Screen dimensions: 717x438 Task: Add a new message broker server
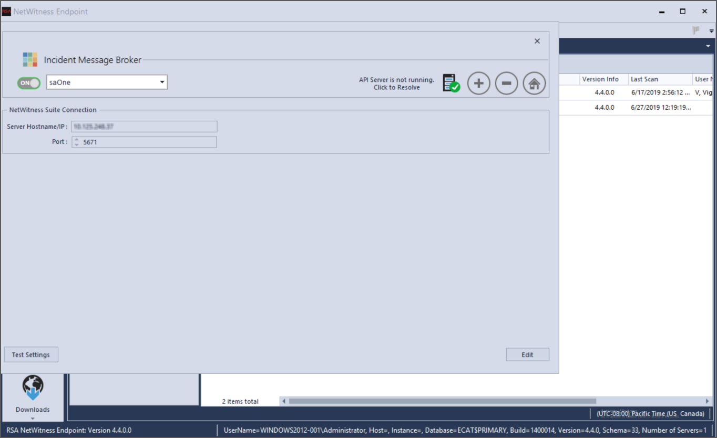click(478, 82)
